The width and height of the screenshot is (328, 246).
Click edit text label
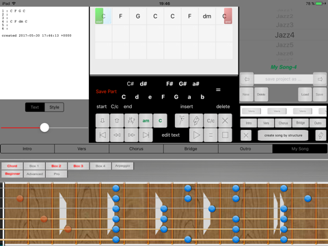tap(171, 135)
